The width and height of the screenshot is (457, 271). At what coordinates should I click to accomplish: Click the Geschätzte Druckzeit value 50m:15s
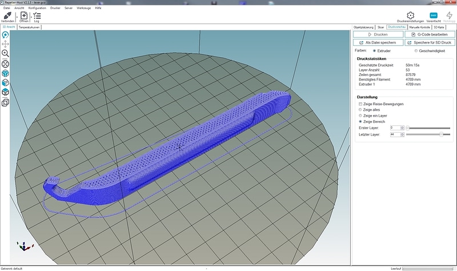[412, 65]
